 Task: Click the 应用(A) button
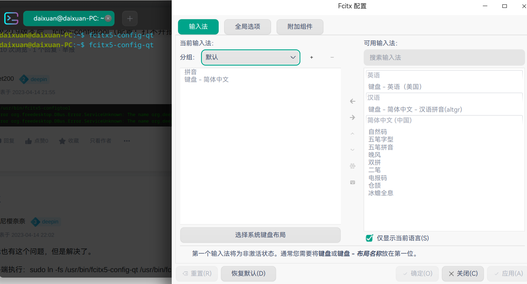pos(508,274)
